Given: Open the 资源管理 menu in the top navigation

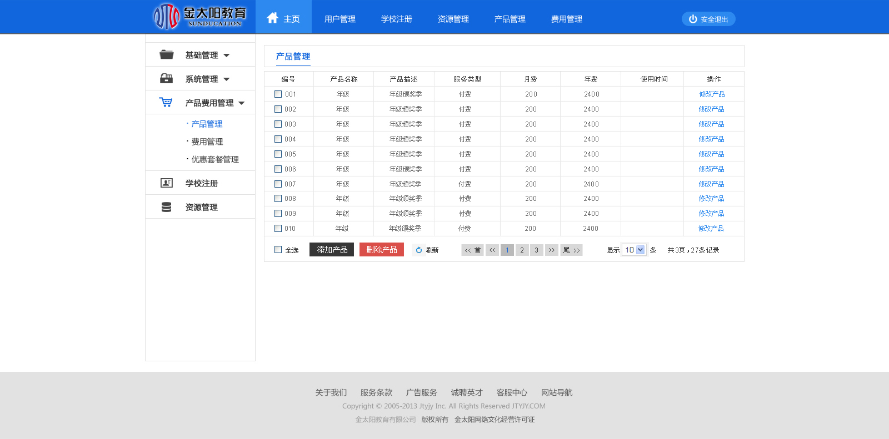Looking at the screenshot, I should click(x=453, y=19).
